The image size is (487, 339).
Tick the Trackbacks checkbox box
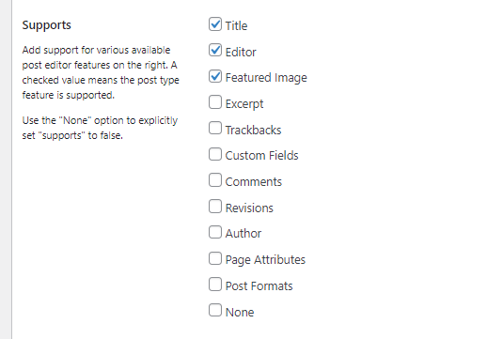[x=215, y=128]
